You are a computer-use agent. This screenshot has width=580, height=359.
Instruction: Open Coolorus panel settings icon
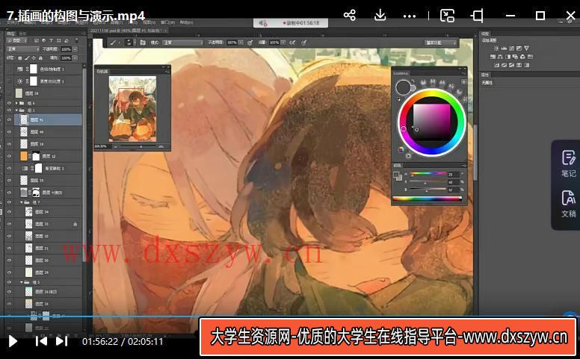coord(463,82)
